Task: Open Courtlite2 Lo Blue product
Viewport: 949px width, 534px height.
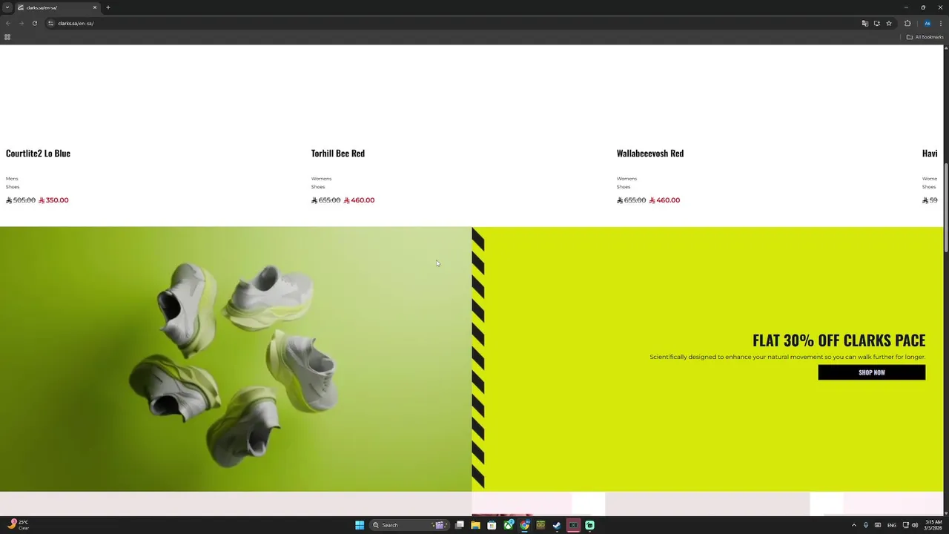Action: pos(38,154)
